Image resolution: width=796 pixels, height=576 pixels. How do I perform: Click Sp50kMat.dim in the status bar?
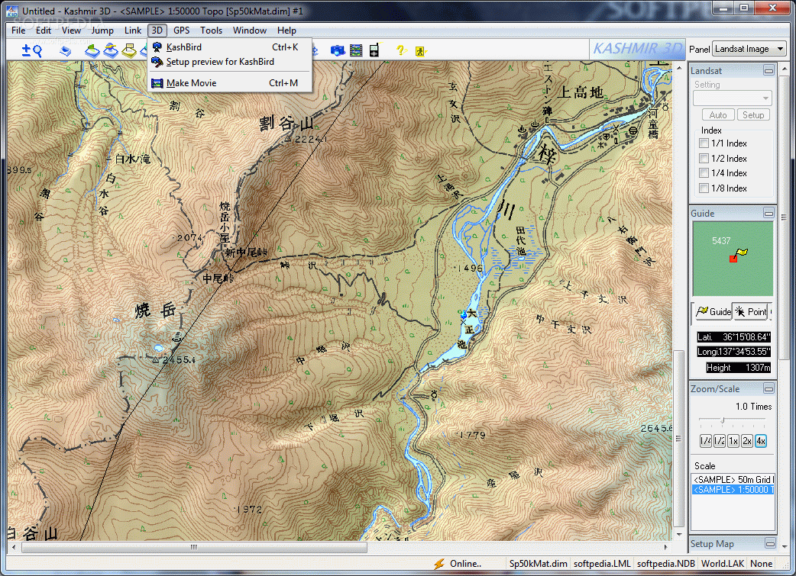[x=538, y=563]
